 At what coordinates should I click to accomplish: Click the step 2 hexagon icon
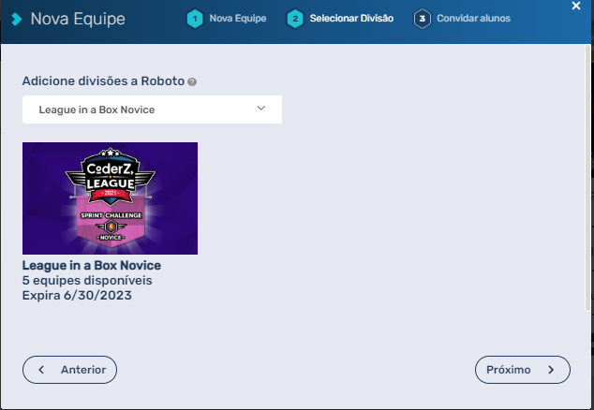tap(295, 18)
